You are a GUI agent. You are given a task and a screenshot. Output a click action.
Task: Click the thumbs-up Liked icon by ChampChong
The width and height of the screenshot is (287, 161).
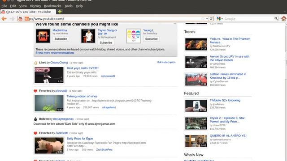pyautogui.click(x=35, y=63)
